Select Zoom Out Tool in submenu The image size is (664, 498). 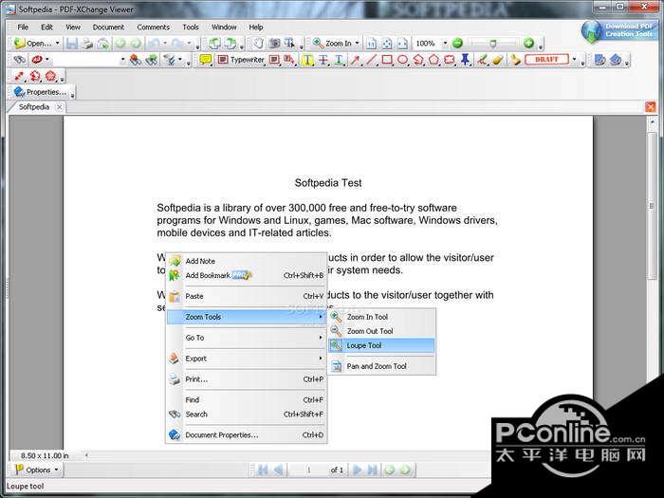pos(381,331)
